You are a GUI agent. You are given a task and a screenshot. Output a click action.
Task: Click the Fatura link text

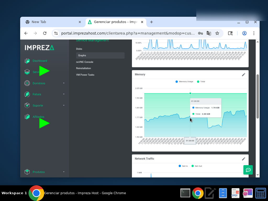pos(37,94)
